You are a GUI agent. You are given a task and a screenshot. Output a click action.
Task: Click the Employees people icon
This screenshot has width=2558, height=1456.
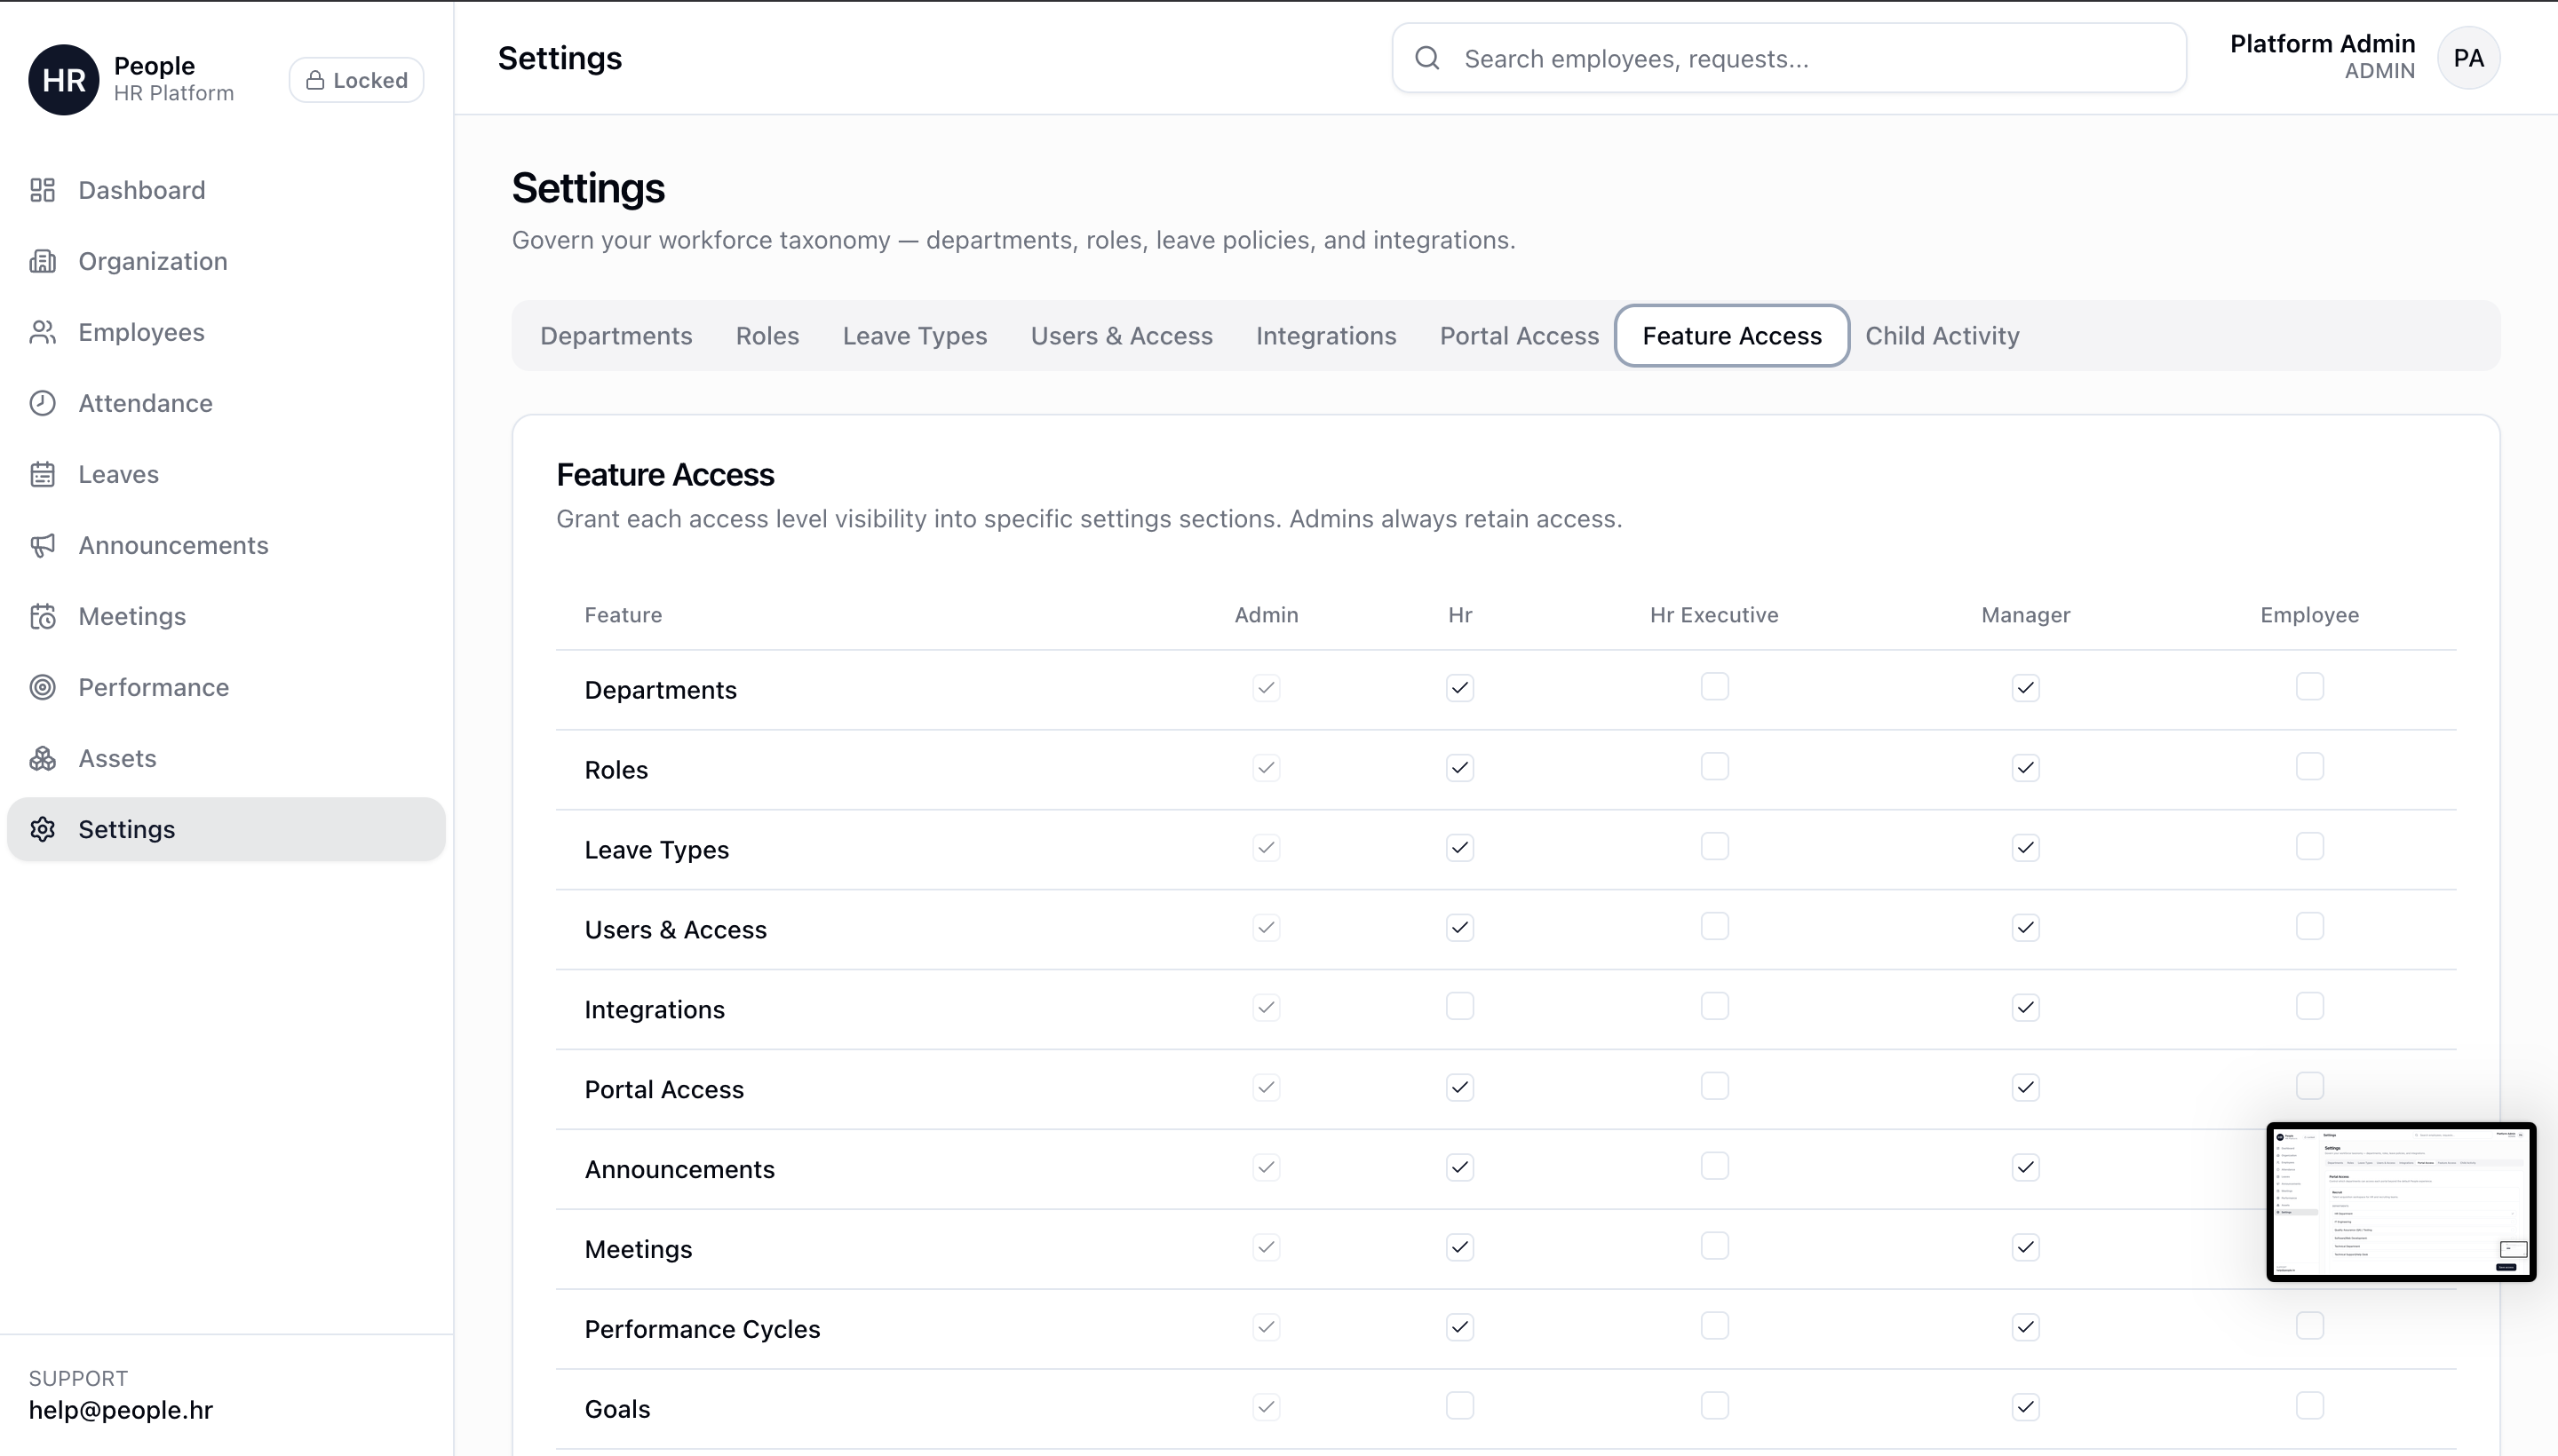click(42, 332)
